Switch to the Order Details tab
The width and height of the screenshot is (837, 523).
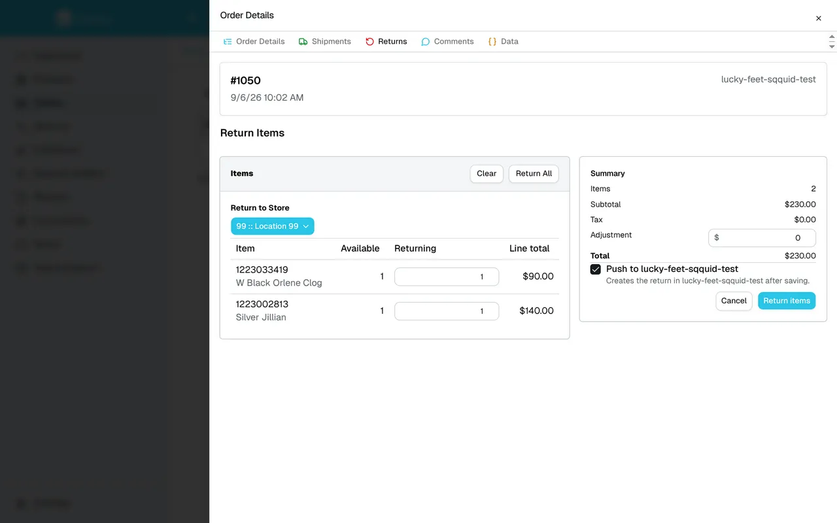254,41
